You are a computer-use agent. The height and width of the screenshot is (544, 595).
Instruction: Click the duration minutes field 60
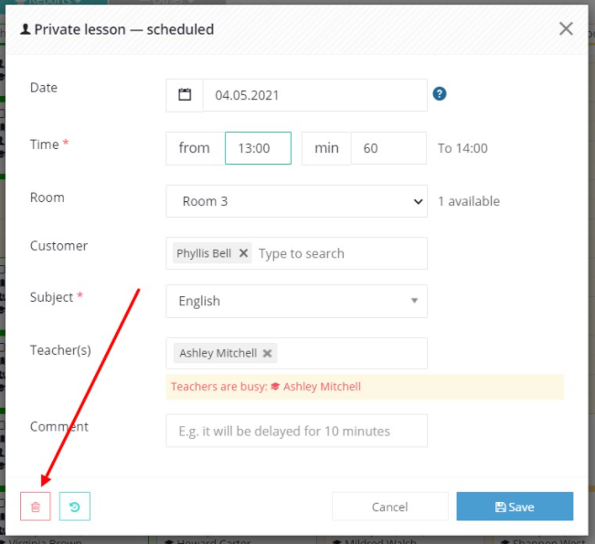(x=388, y=148)
